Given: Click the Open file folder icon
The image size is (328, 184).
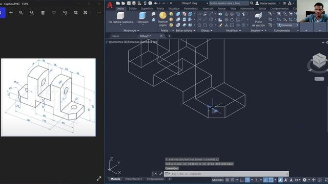Looking at the screenshot, I should (123, 3).
